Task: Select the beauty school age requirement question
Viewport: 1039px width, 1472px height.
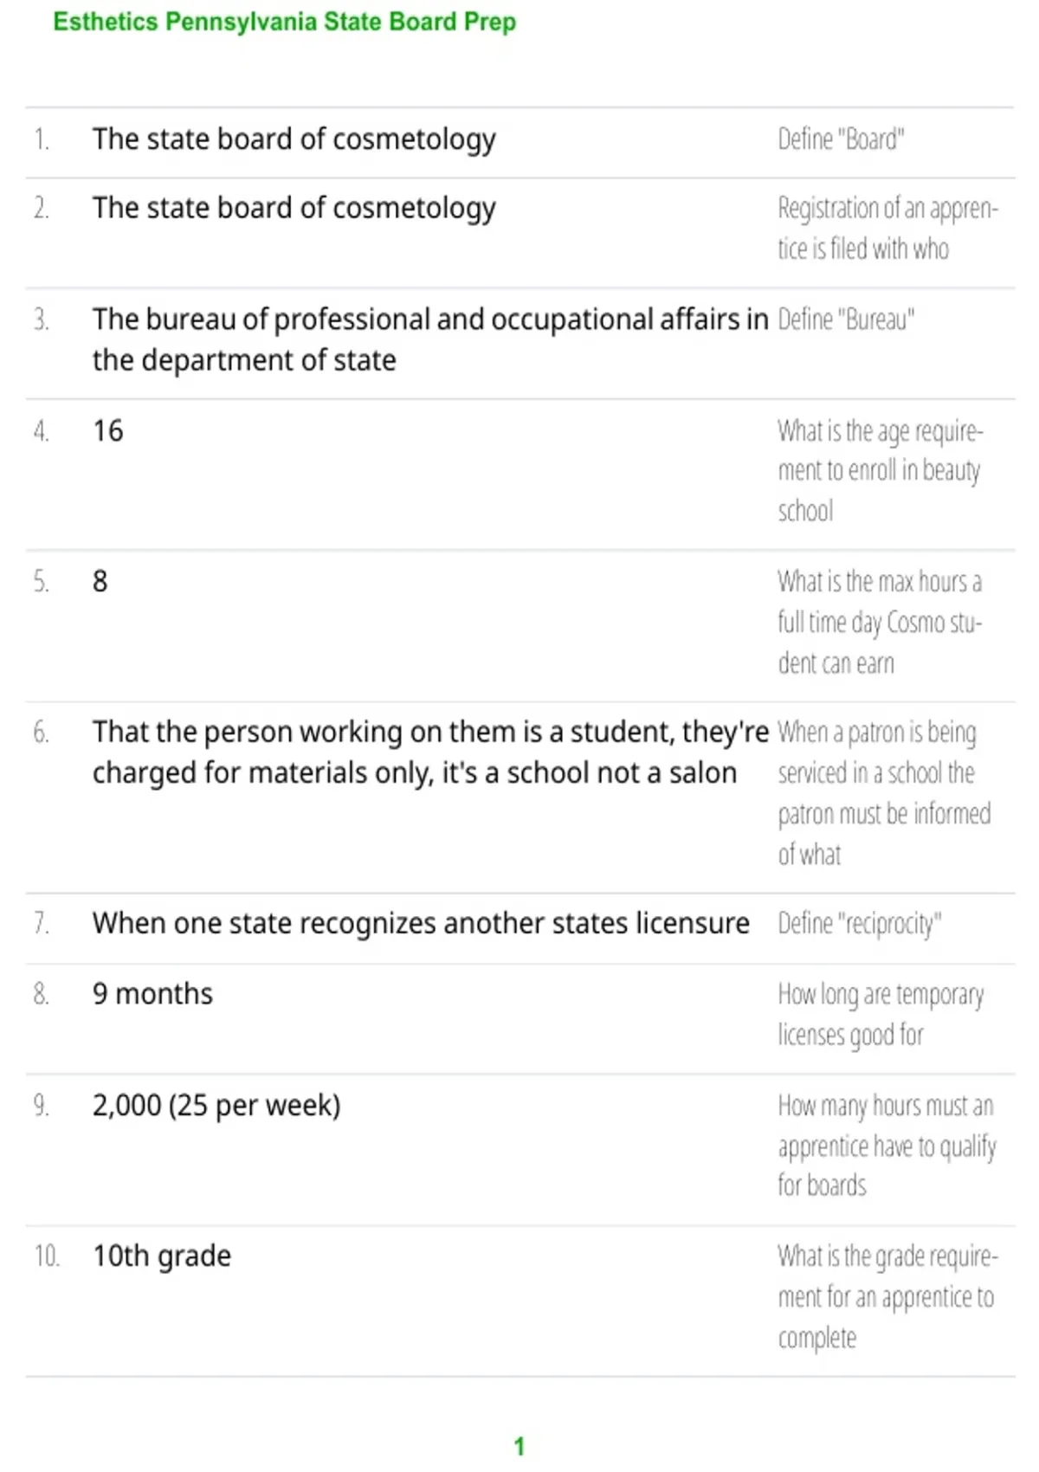Action: click(x=881, y=471)
